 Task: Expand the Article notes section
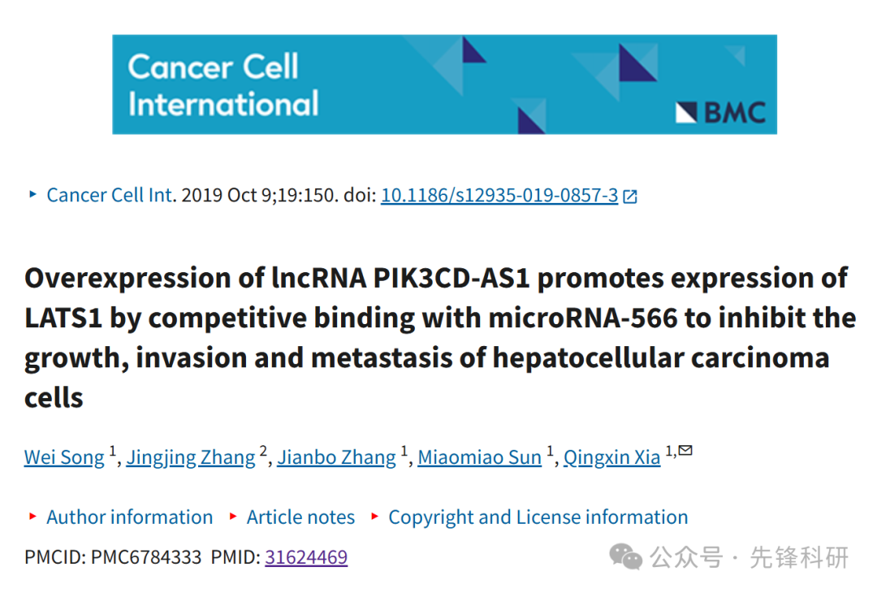(x=300, y=517)
